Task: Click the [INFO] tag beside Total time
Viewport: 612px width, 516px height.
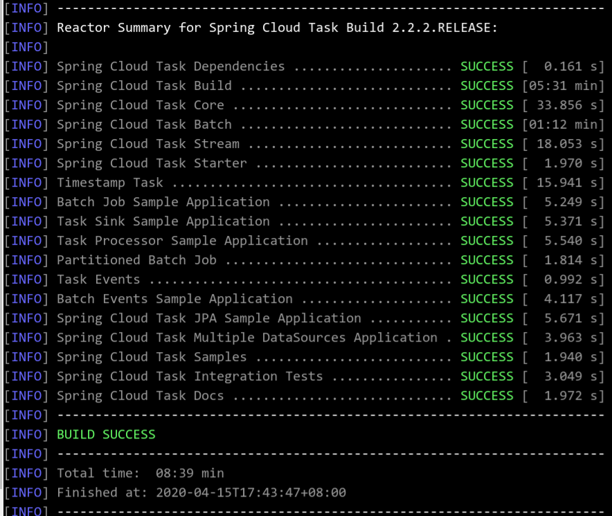Action: (26, 474)
